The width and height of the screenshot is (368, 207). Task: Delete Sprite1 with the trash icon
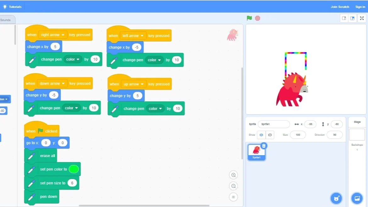point(264,146)
